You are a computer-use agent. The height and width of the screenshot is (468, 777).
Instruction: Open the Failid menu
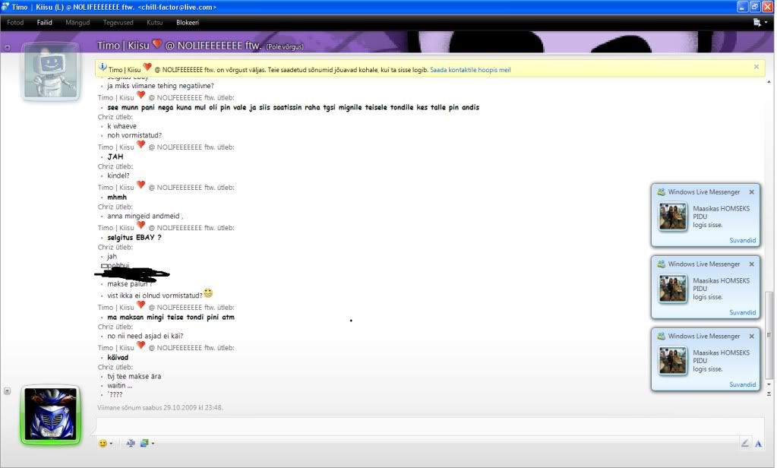click(45, 23)
